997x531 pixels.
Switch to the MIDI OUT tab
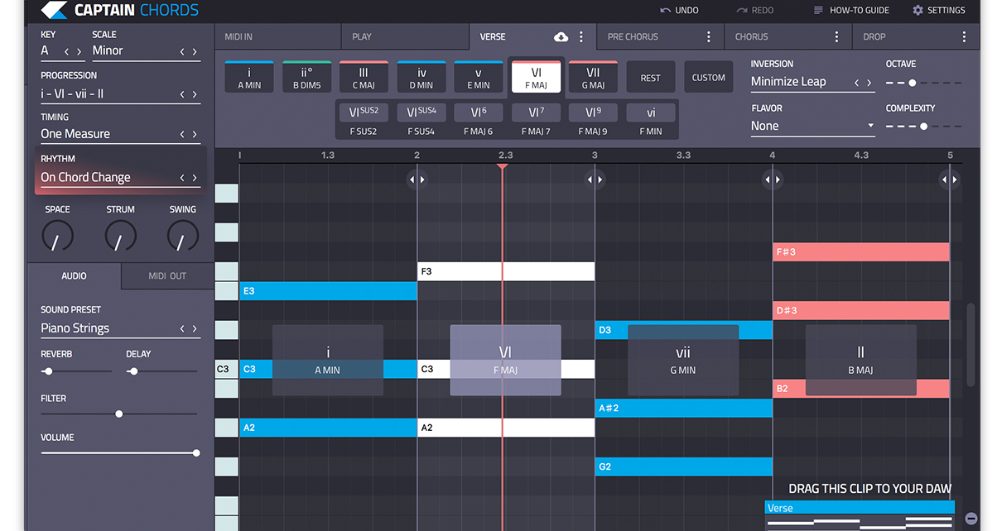(166, 275)
